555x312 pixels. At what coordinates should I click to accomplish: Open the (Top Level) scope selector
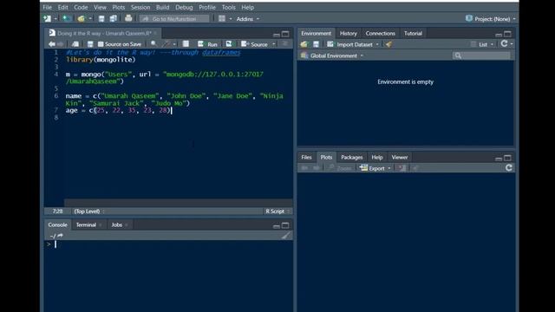point(88,211)
